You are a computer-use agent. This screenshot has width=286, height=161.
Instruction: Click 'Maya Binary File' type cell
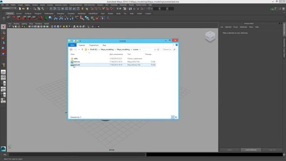pos(134,65)
